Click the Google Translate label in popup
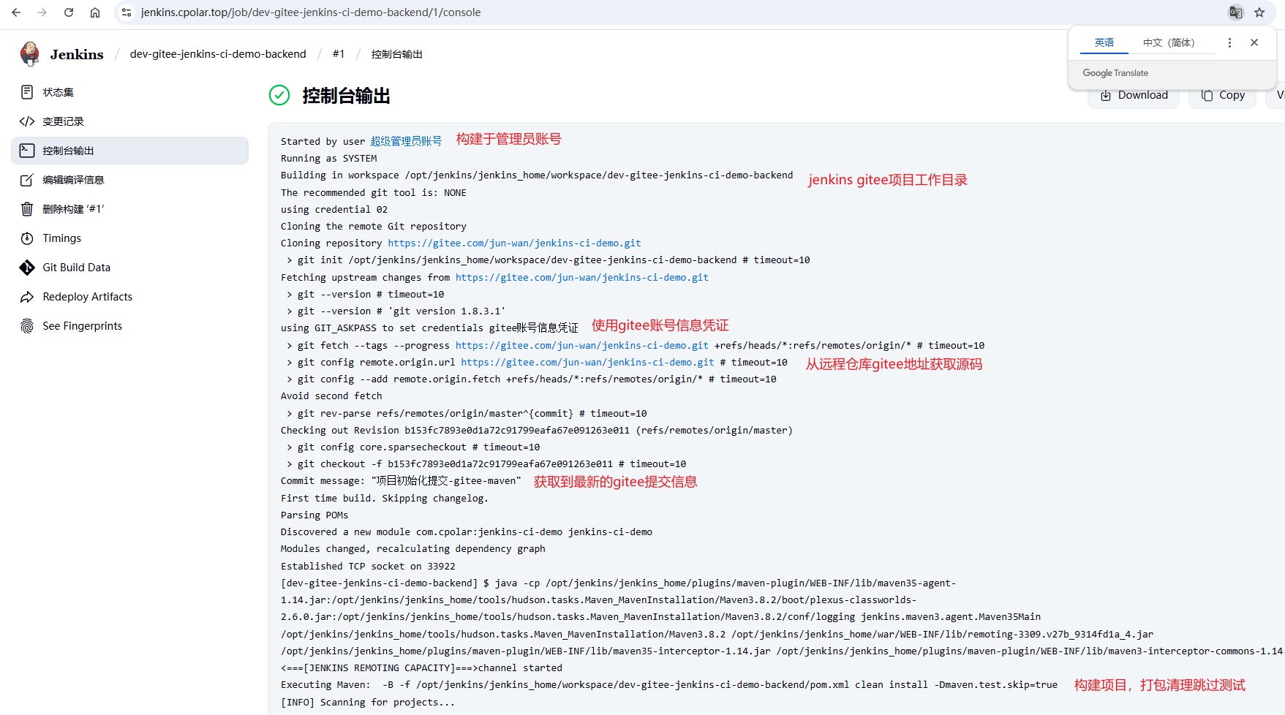Screen dimensions: 1285x715 pos(1115,73)
